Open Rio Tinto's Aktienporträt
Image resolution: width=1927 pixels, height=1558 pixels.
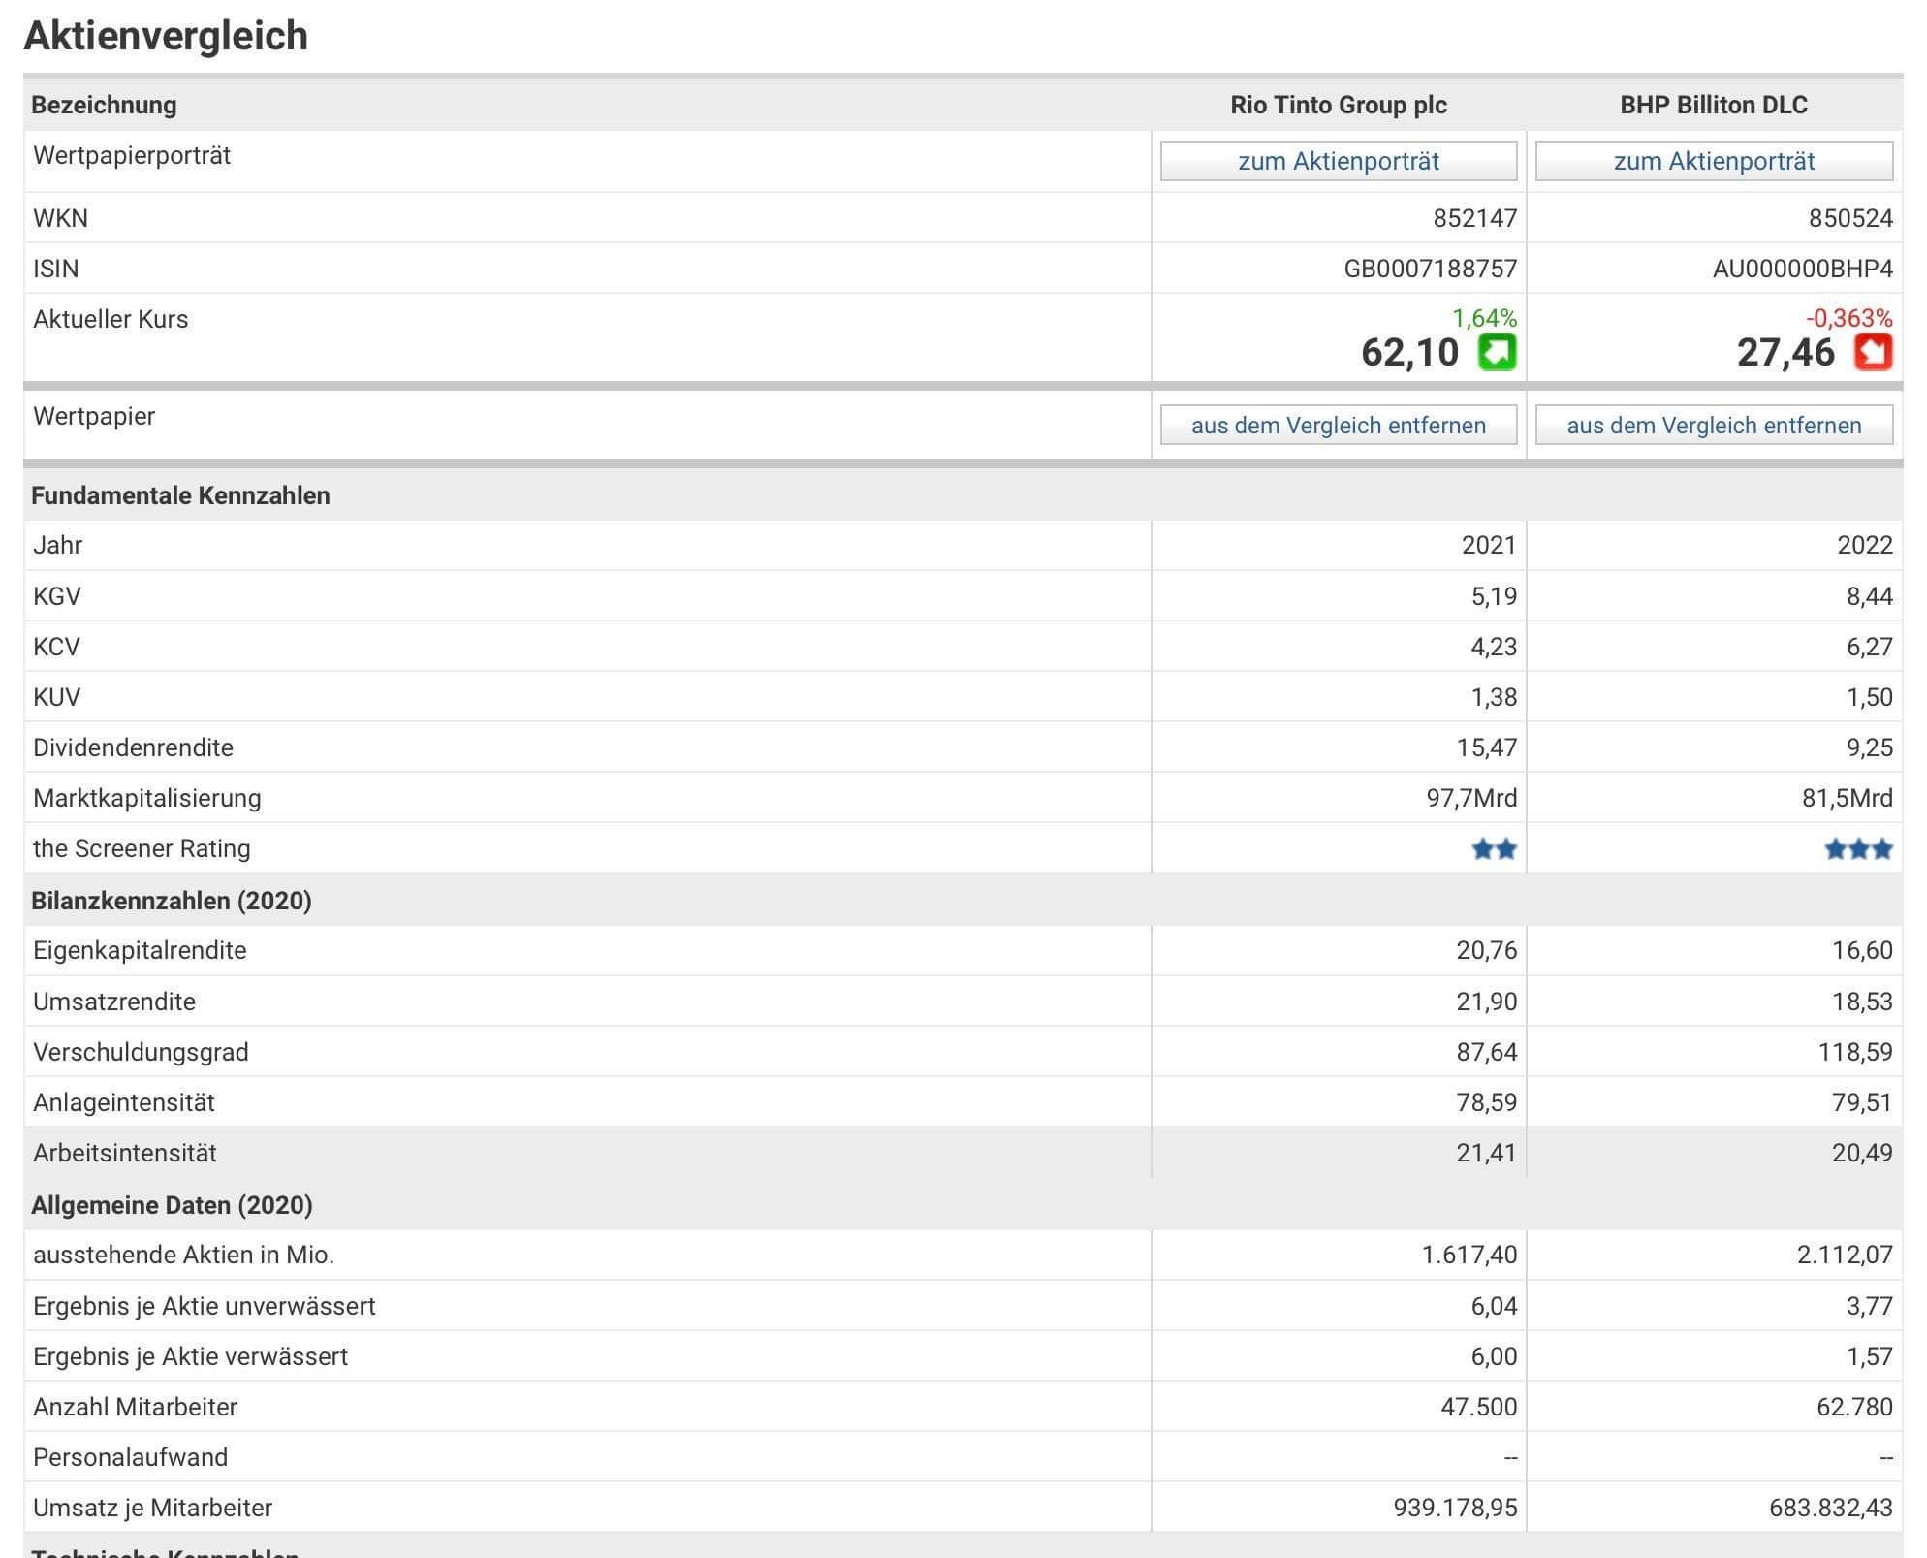coord(1338,161)
